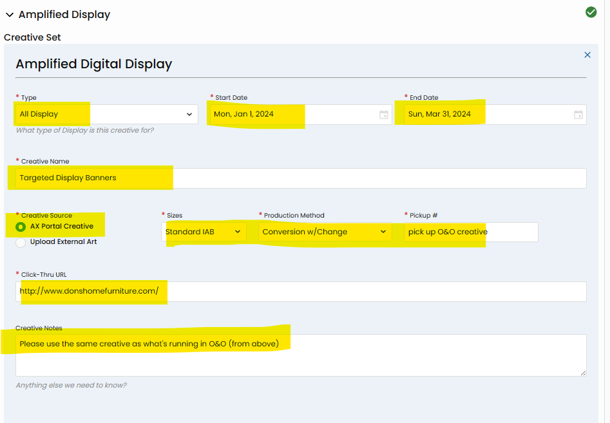The height and width of the screenshot is (423, 610).
Task: Click the Creative Notes resize handle
Action: (x=583, y=373)
